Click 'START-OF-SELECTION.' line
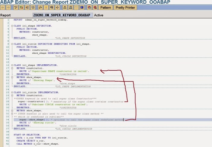The width and height of the screenshot is (212, 147). (x=27, y=135)
